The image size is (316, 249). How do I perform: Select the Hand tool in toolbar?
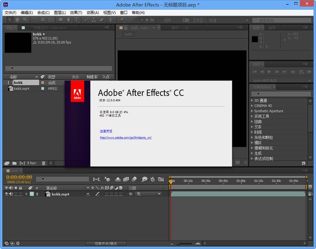tap(17, 19)
